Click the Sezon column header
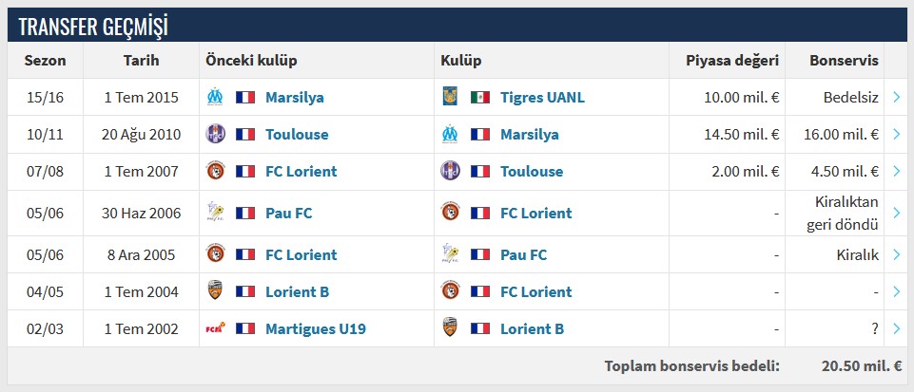 pyautogui.click(x=45, y=61)
